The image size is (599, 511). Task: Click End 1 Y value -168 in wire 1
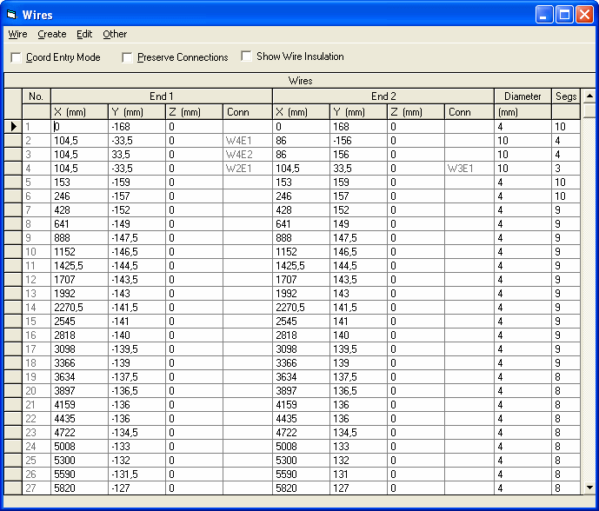tap(136, 126)
